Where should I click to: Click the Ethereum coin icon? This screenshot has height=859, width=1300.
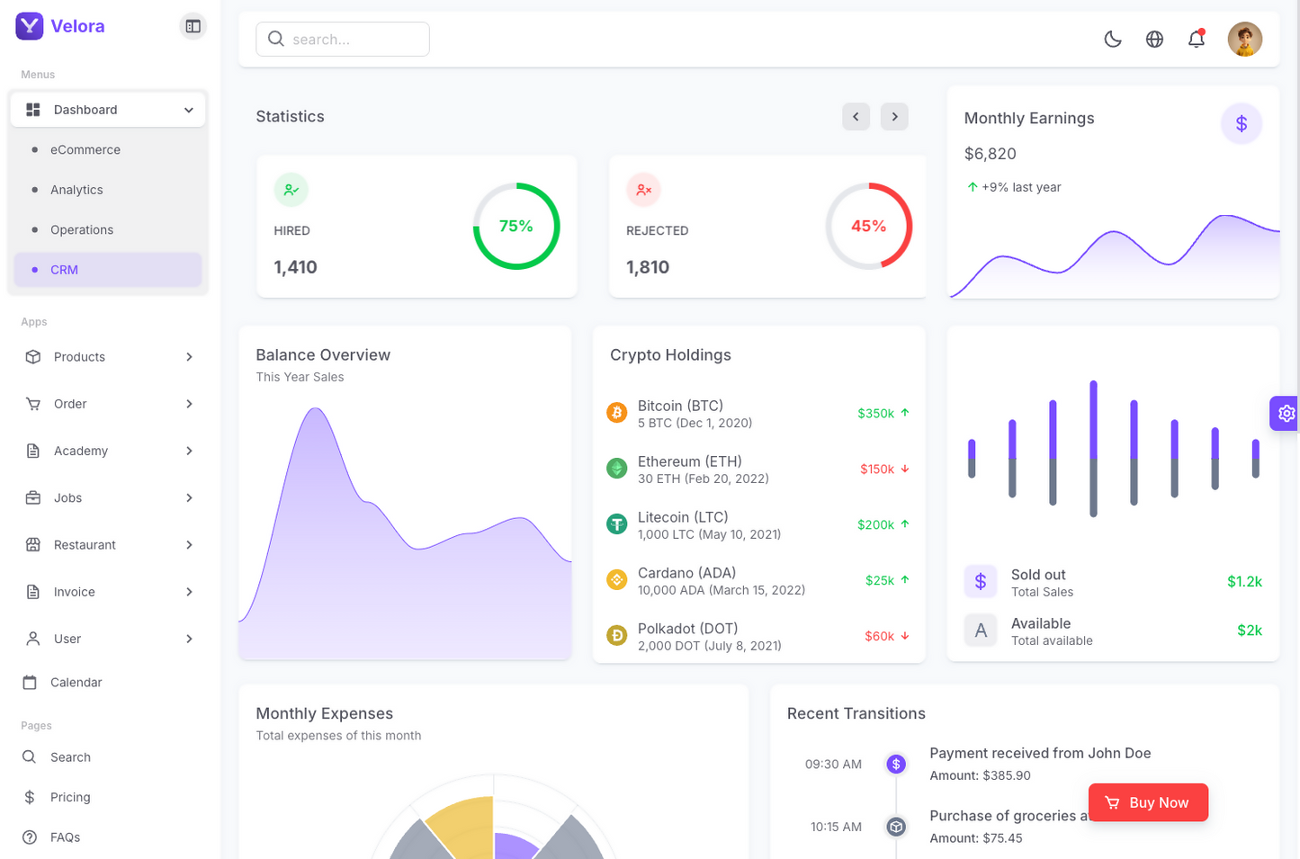(616, 469)
